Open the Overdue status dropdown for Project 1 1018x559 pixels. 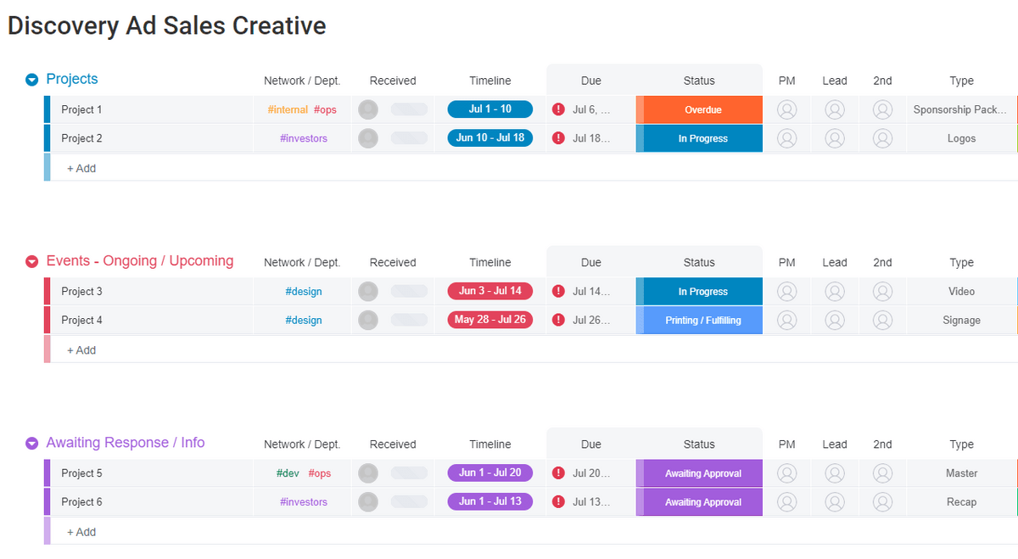(x=702, y=109)
